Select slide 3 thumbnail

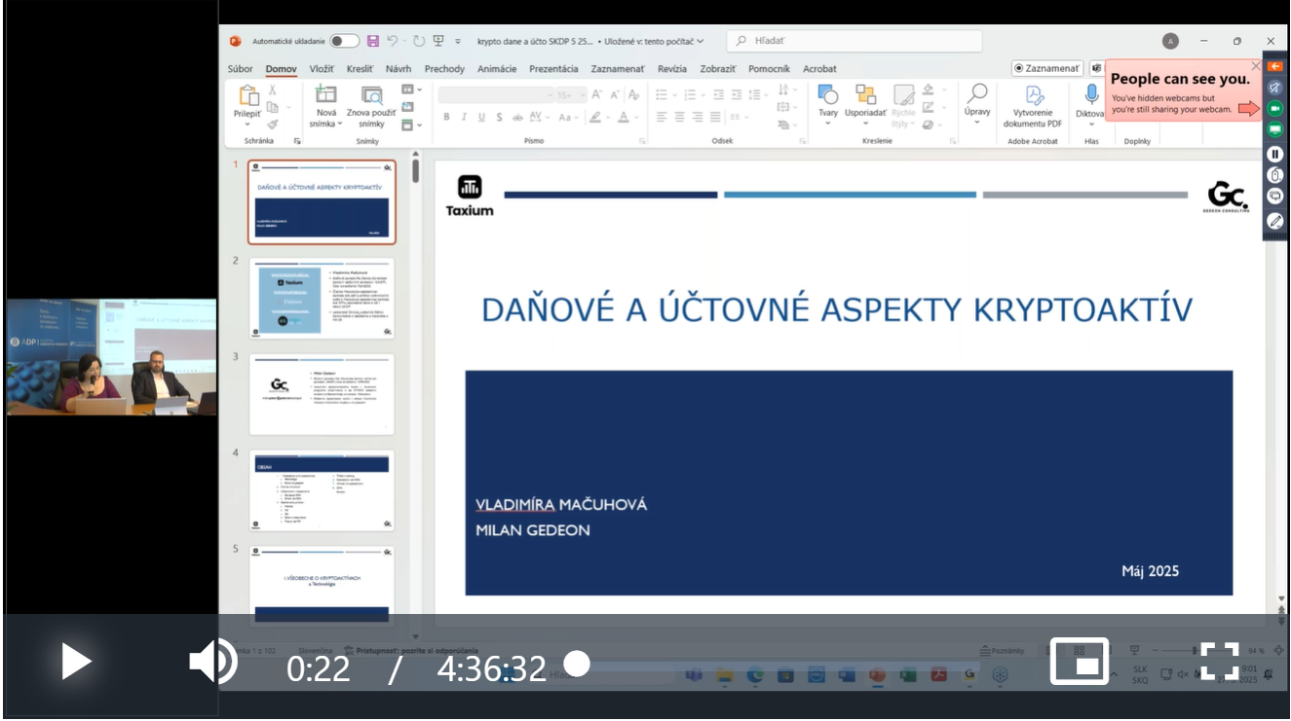pos(322,394)
